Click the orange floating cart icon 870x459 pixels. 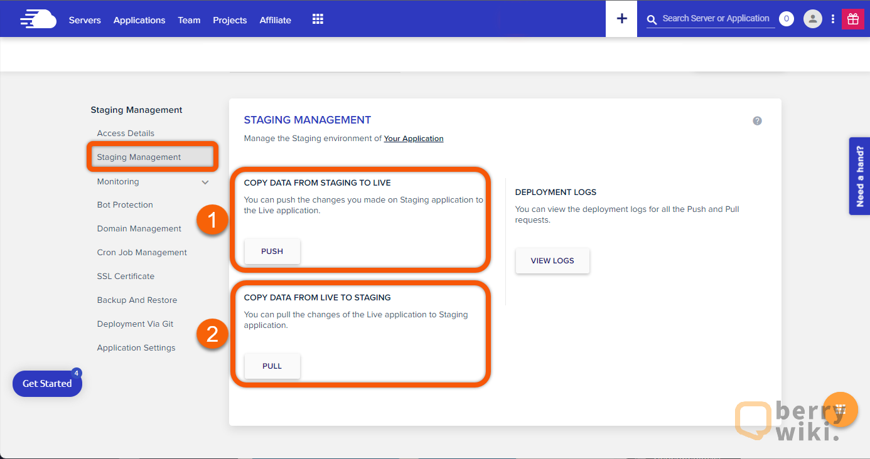tap(840, 409)
